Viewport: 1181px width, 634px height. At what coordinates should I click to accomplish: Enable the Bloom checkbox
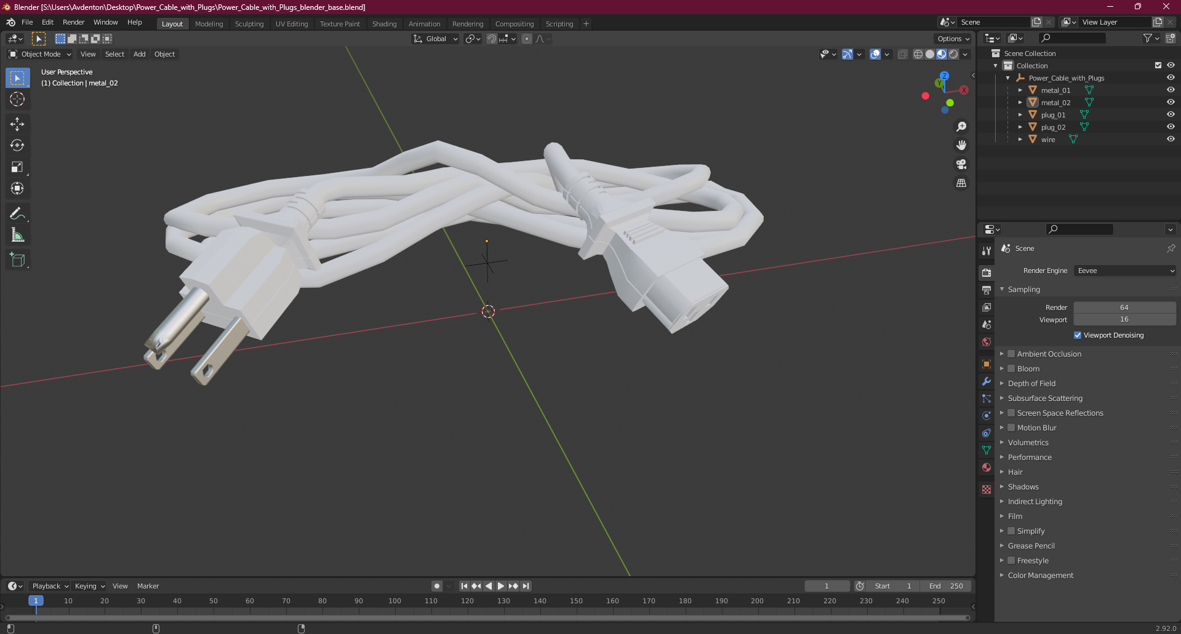tap(1011, 368)
